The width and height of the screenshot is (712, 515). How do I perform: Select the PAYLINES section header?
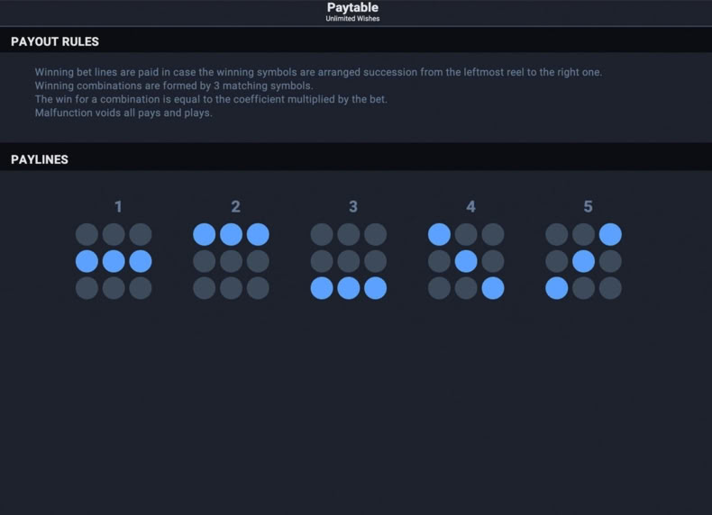(x=40, y=159)
